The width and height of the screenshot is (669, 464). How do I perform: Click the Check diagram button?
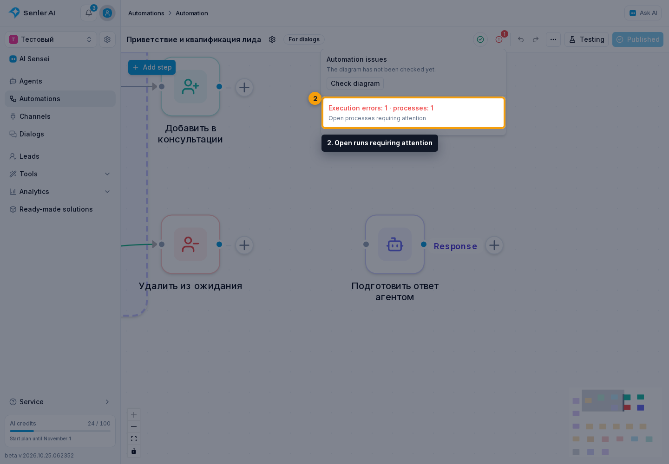pyautogui.click(x=355, y=84)
